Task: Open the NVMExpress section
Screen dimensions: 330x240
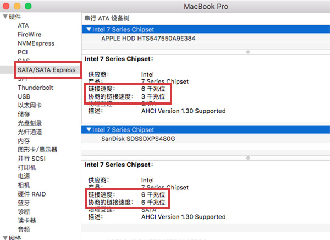Action: tap(36, 43)
